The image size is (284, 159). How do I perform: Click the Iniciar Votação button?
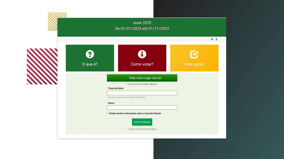142,122
